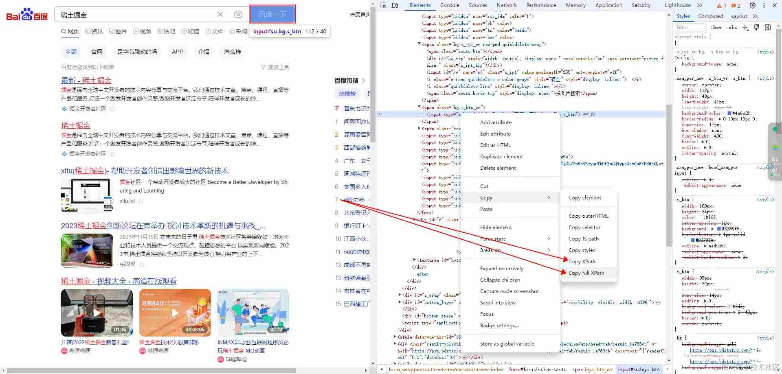Image resolution: width=782 pixels, height=374 pixels.
Task: Click the 视频 tab icon
Action: (136, 31)
